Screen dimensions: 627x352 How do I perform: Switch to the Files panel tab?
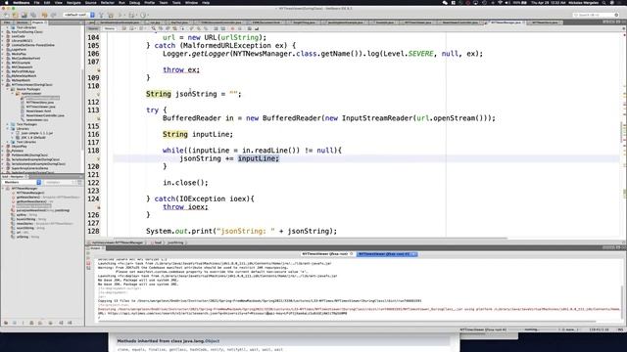tap(7, 22)
